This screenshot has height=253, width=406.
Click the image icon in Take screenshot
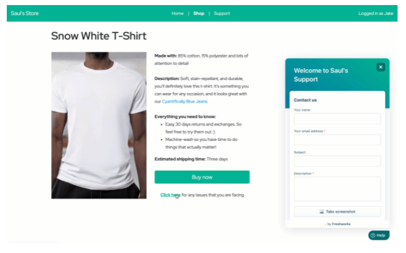(321, 211)
